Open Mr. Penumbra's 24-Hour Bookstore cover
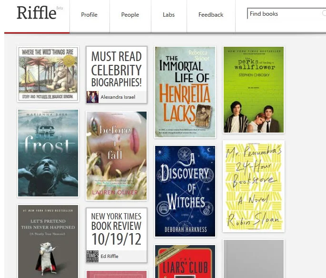 (x=254, y=186)
